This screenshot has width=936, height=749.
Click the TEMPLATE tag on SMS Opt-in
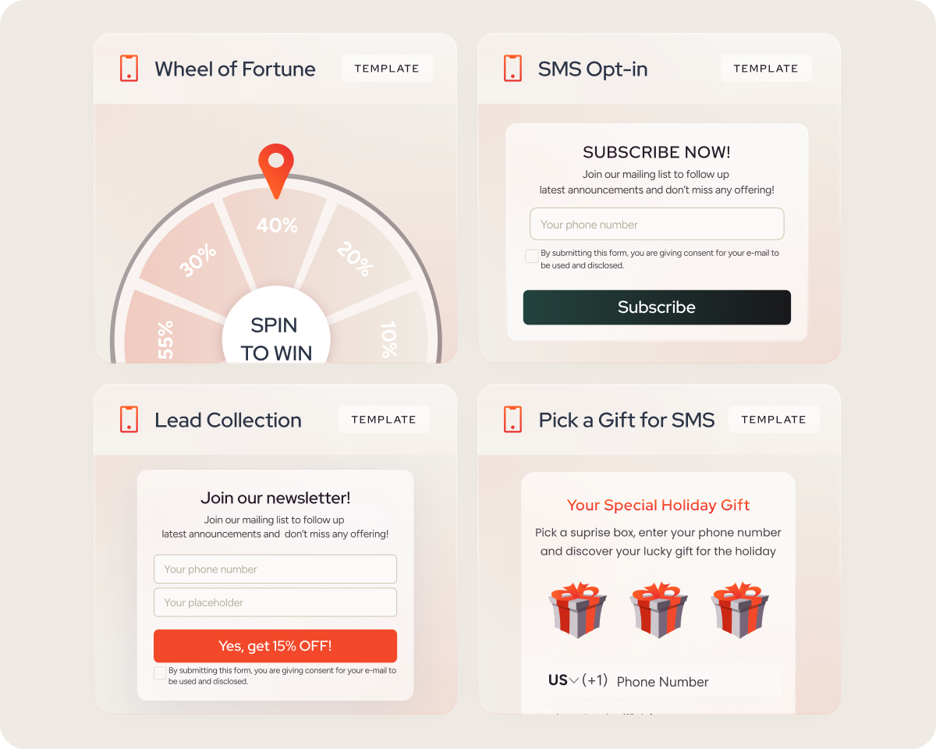coord(766,69)
